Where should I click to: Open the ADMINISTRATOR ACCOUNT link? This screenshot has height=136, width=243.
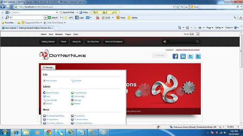coord(188,50)
